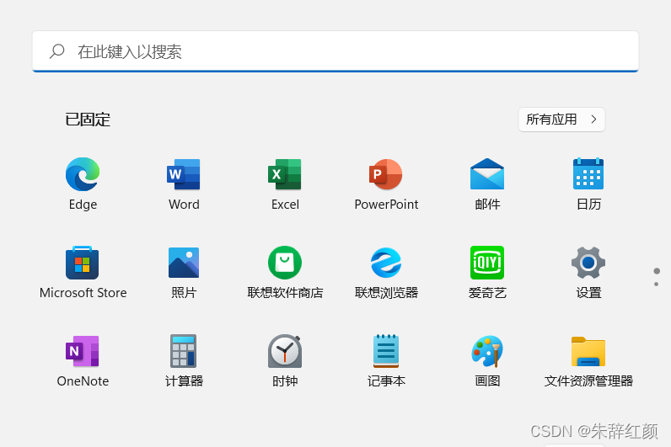Launch Word from pinned apps
The width and height of the screenshot is (671, 447).
[184, 175]
